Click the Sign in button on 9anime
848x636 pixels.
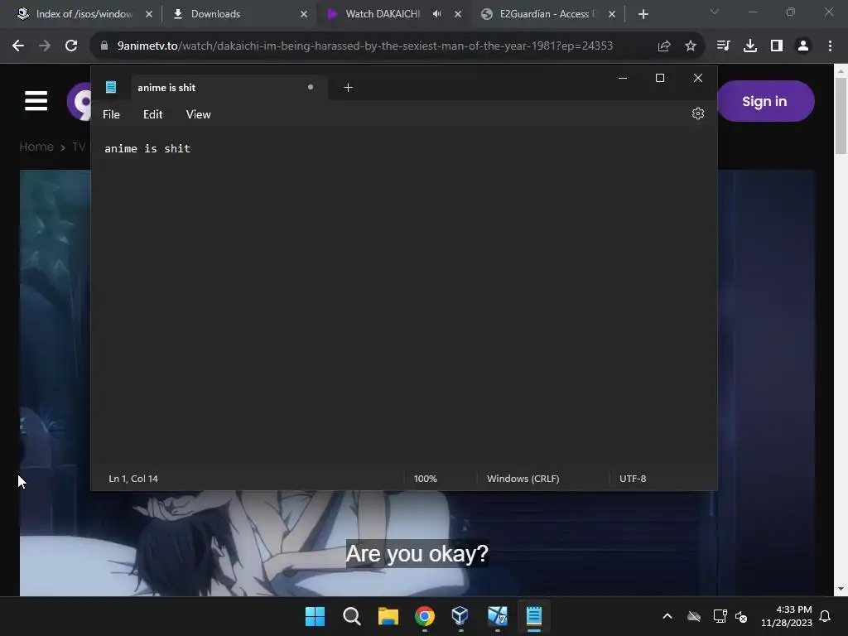coord(765,101)
